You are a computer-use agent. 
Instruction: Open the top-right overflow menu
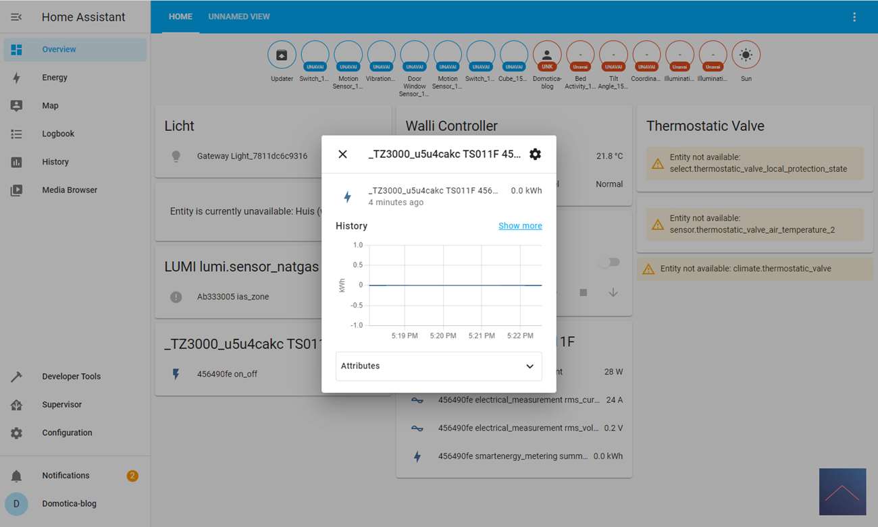(854, 18)
